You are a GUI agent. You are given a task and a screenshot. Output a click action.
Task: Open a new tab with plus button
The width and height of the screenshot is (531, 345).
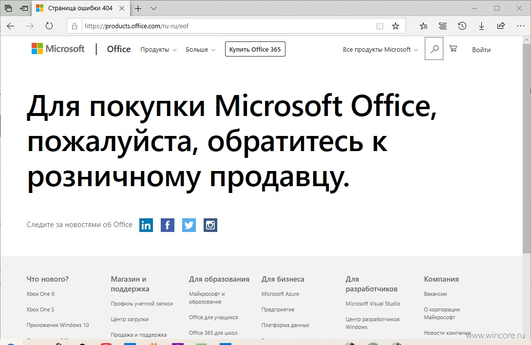[x=138, y=8]
